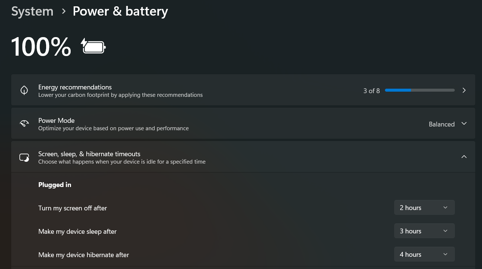Screen dimensions: 482x269
Task: Click the Screen, sleep, & hibernate timeouts title
Action: point(89,154)
